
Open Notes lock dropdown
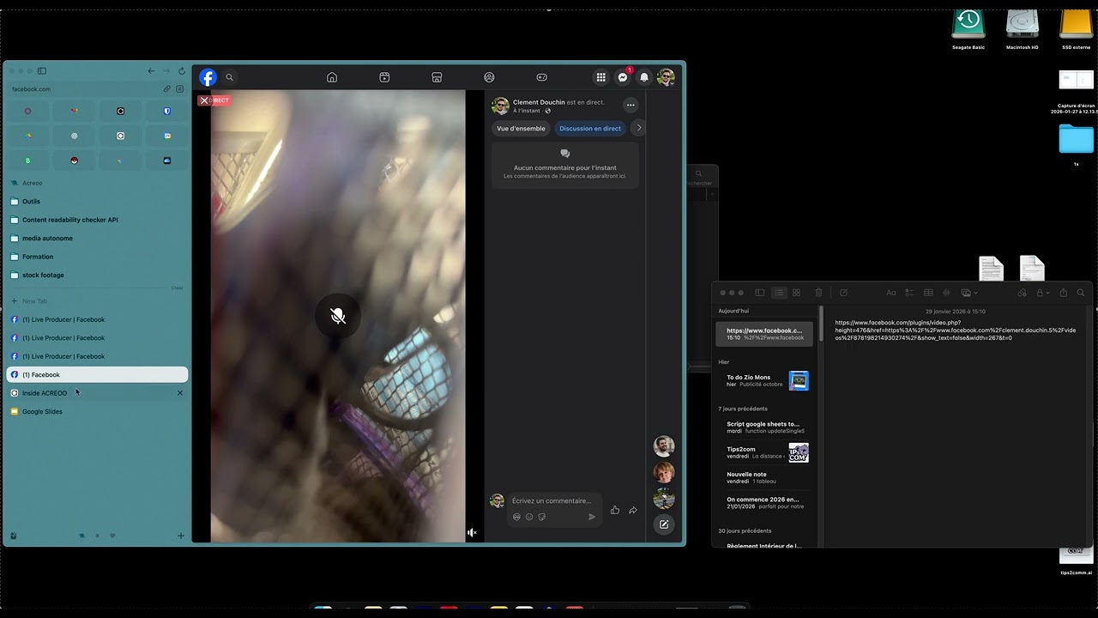(1042, 293)
